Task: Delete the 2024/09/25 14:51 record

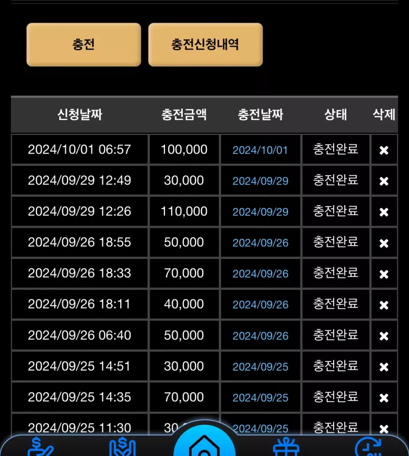Action: tap(383, 367)
